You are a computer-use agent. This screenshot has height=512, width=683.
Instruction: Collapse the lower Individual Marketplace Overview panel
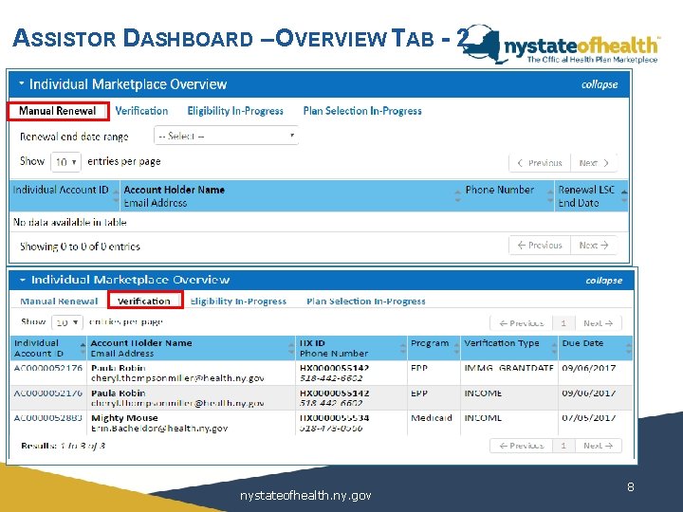[x=603, y=281]
